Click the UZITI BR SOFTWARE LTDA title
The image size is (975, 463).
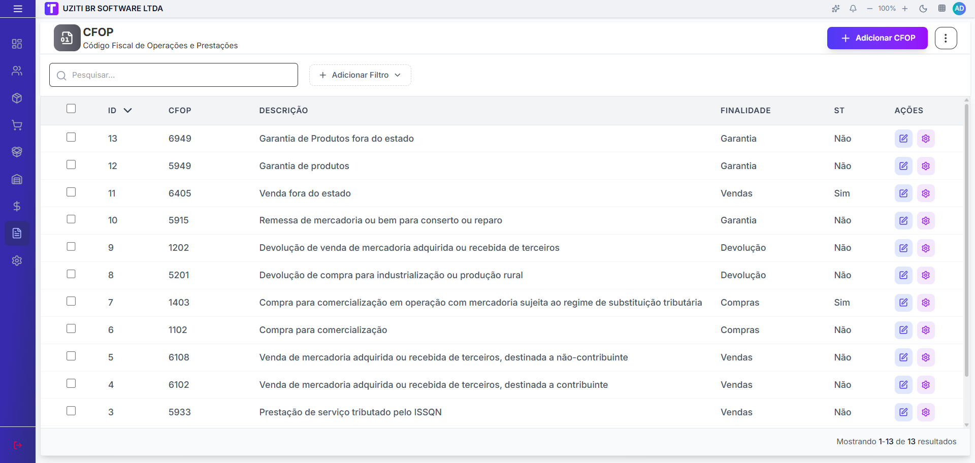[x=113, y=9]
